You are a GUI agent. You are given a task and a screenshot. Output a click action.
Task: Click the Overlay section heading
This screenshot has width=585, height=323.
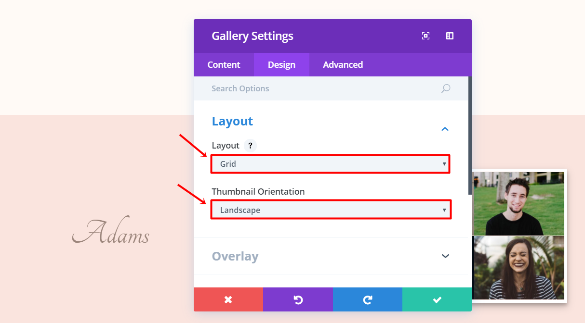[x=235, y=256]
